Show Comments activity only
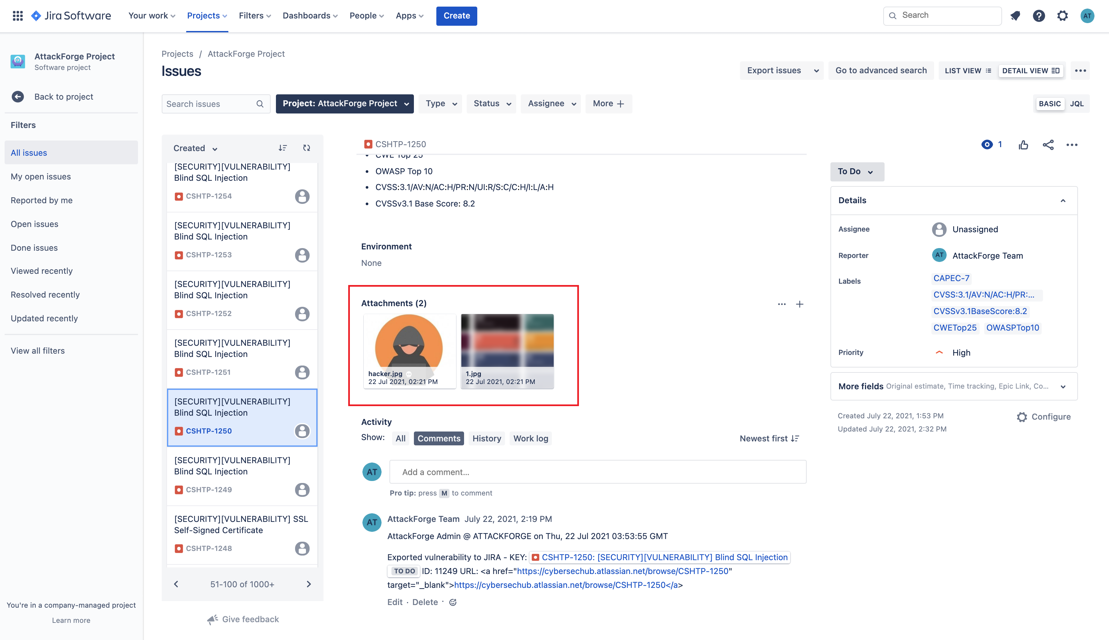Screen dimensions: 1109x640 pyautogui.click(x=439, y=438)
